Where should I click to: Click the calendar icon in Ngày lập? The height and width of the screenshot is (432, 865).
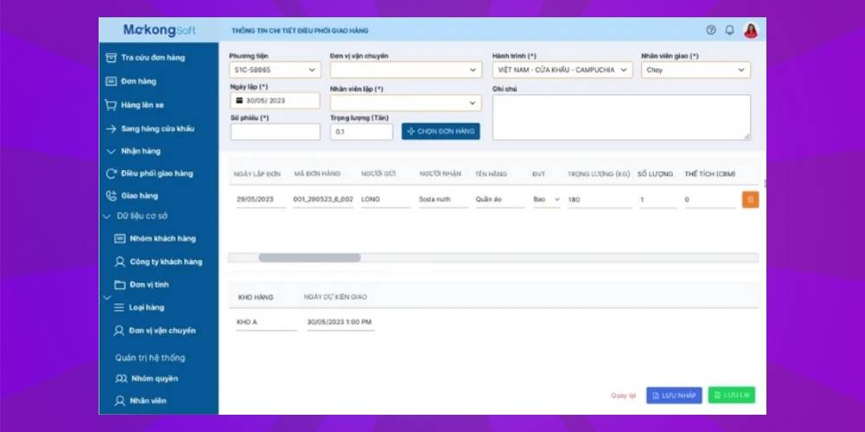pyautogui.click(x=240, y=101)
